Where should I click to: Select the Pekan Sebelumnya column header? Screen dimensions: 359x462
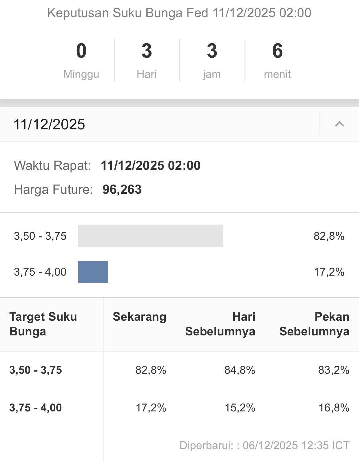pyautogui.click(x=314, y=324)
